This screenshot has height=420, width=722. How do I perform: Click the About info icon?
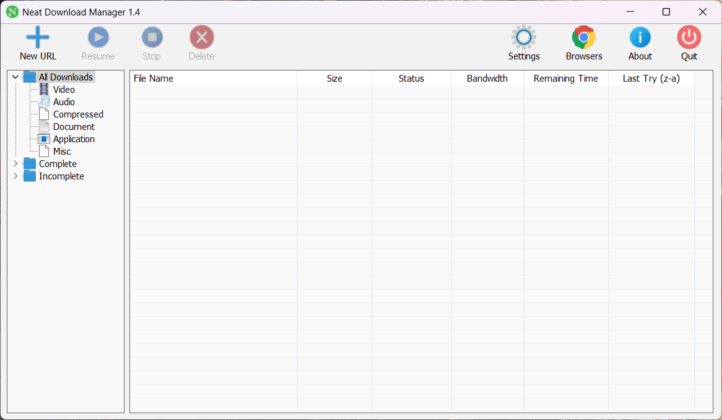coord(640,38)
